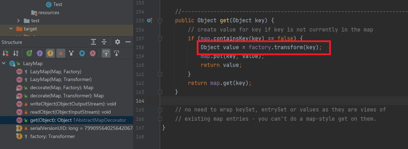This screenshot has width=408, height=149.
Task: Click the Structure panel title
Action: 12,42
